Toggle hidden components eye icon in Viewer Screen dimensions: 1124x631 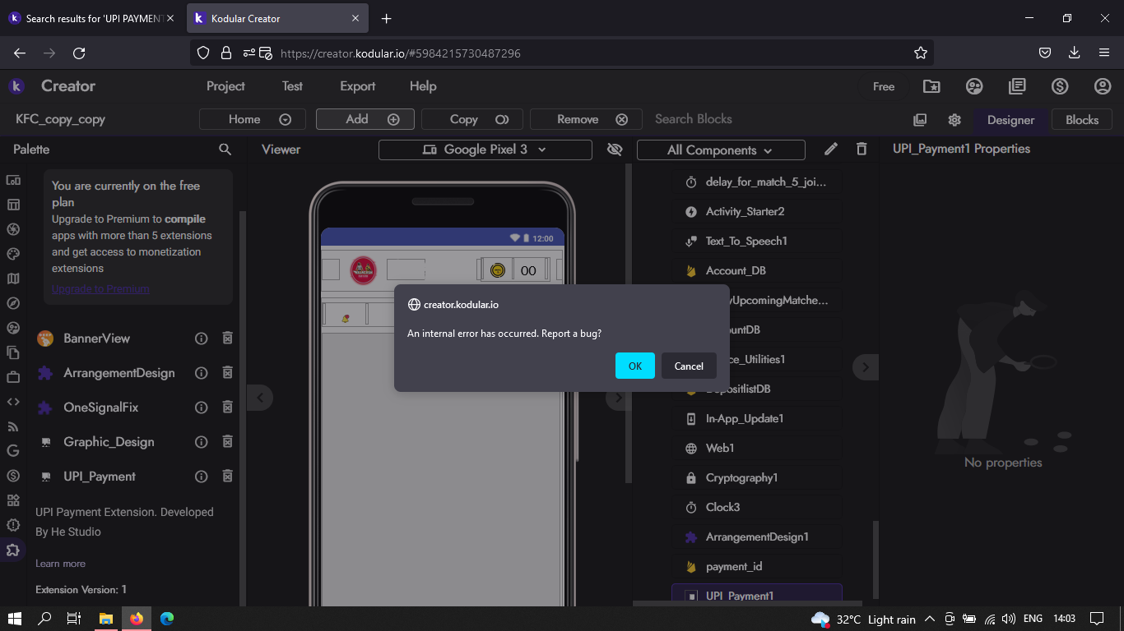point(614,150)
